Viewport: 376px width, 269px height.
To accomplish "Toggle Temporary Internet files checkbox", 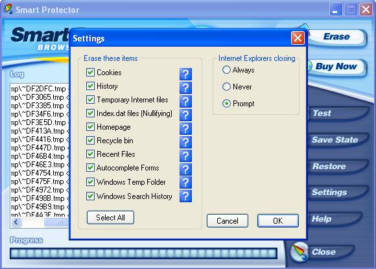I will [90, 99].
